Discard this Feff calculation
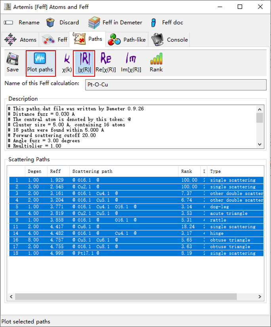This screenshot has height=327, width=271. pos(63,23)
